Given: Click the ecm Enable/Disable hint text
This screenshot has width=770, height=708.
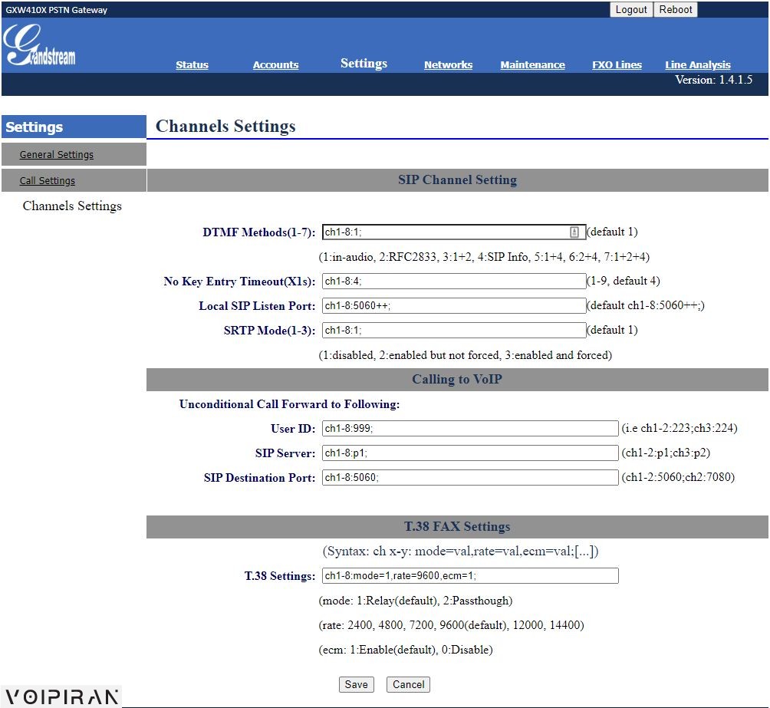Looking at the screenshot, I should pyautogui.click(x=405, y=650).
